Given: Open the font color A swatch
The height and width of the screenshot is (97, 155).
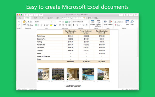Looking at the screenshot, I should pyautogui.click(x=55, y=25).
